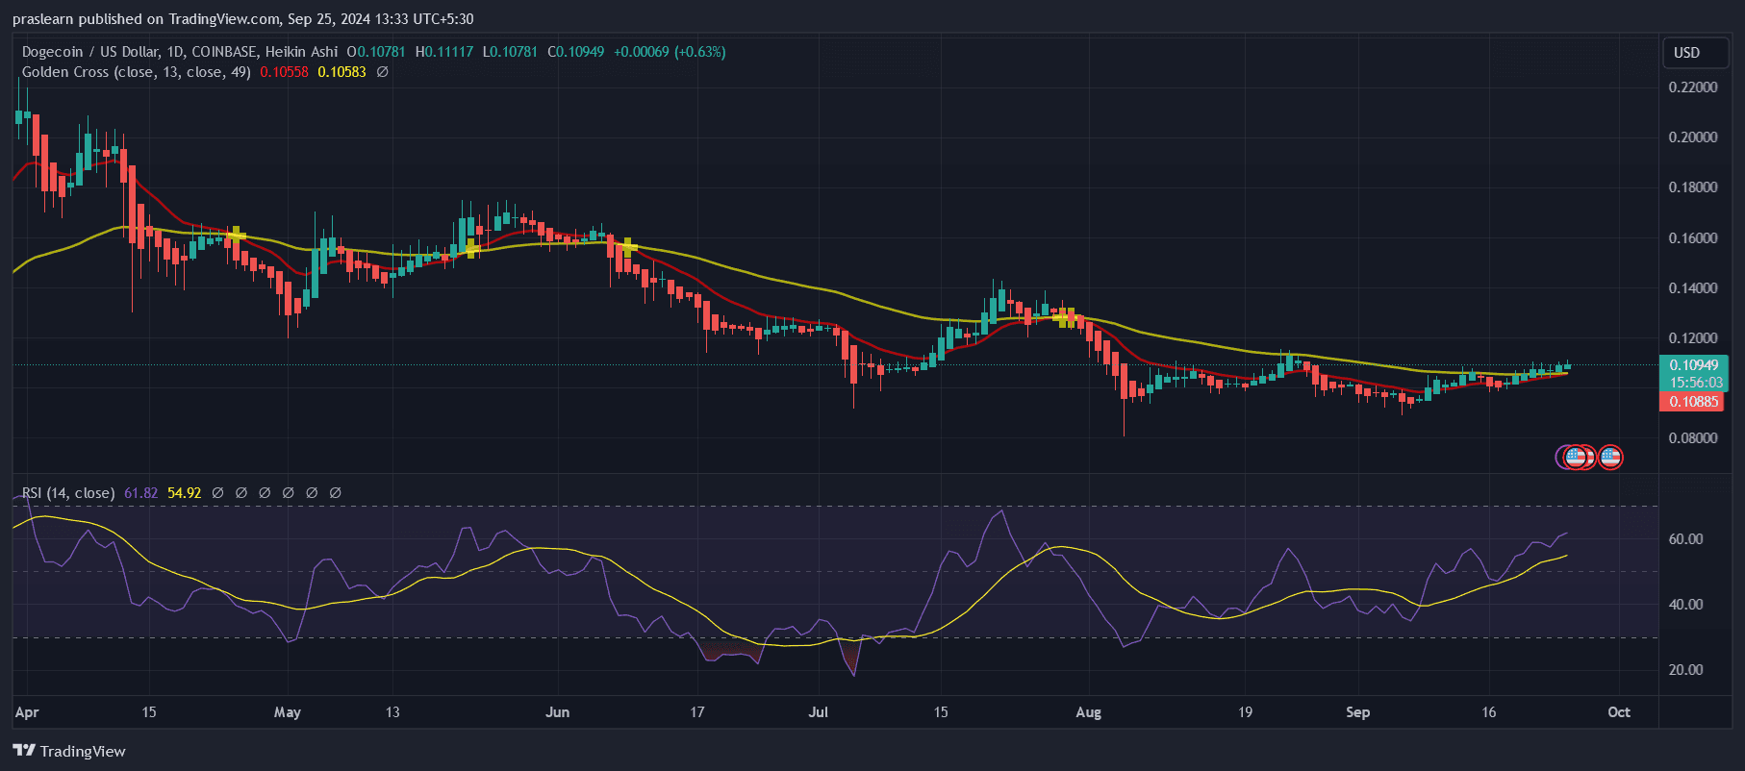The height and width of the screenshot is (771, 1745).
Task: Click the first ∅ symbol after RSI 54.92
Action: point(218,493)
